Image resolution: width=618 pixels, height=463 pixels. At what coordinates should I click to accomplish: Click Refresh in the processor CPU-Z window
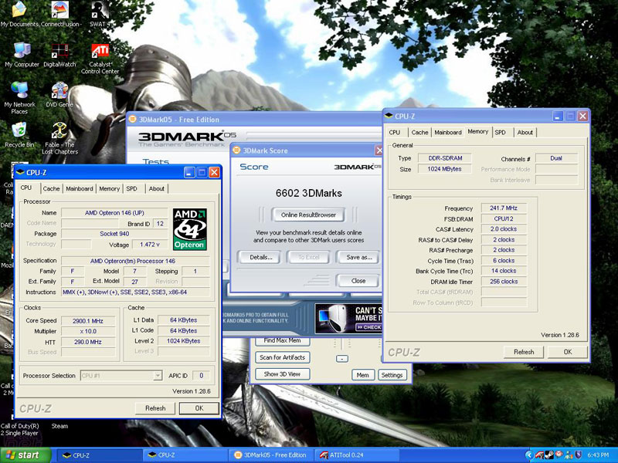(155, 408)
